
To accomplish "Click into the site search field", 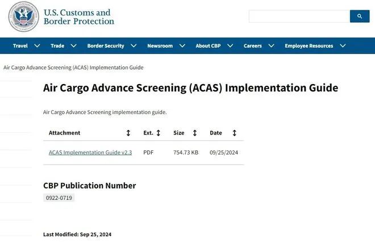I will (299, 16).
